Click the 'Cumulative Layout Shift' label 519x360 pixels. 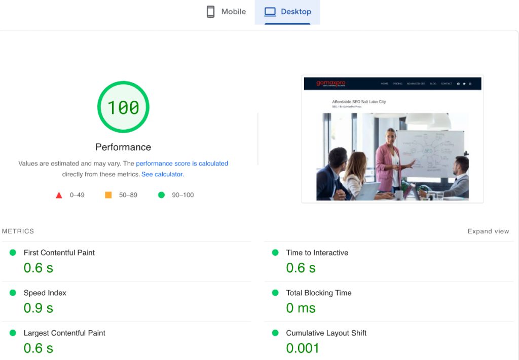tap(326, 333)
